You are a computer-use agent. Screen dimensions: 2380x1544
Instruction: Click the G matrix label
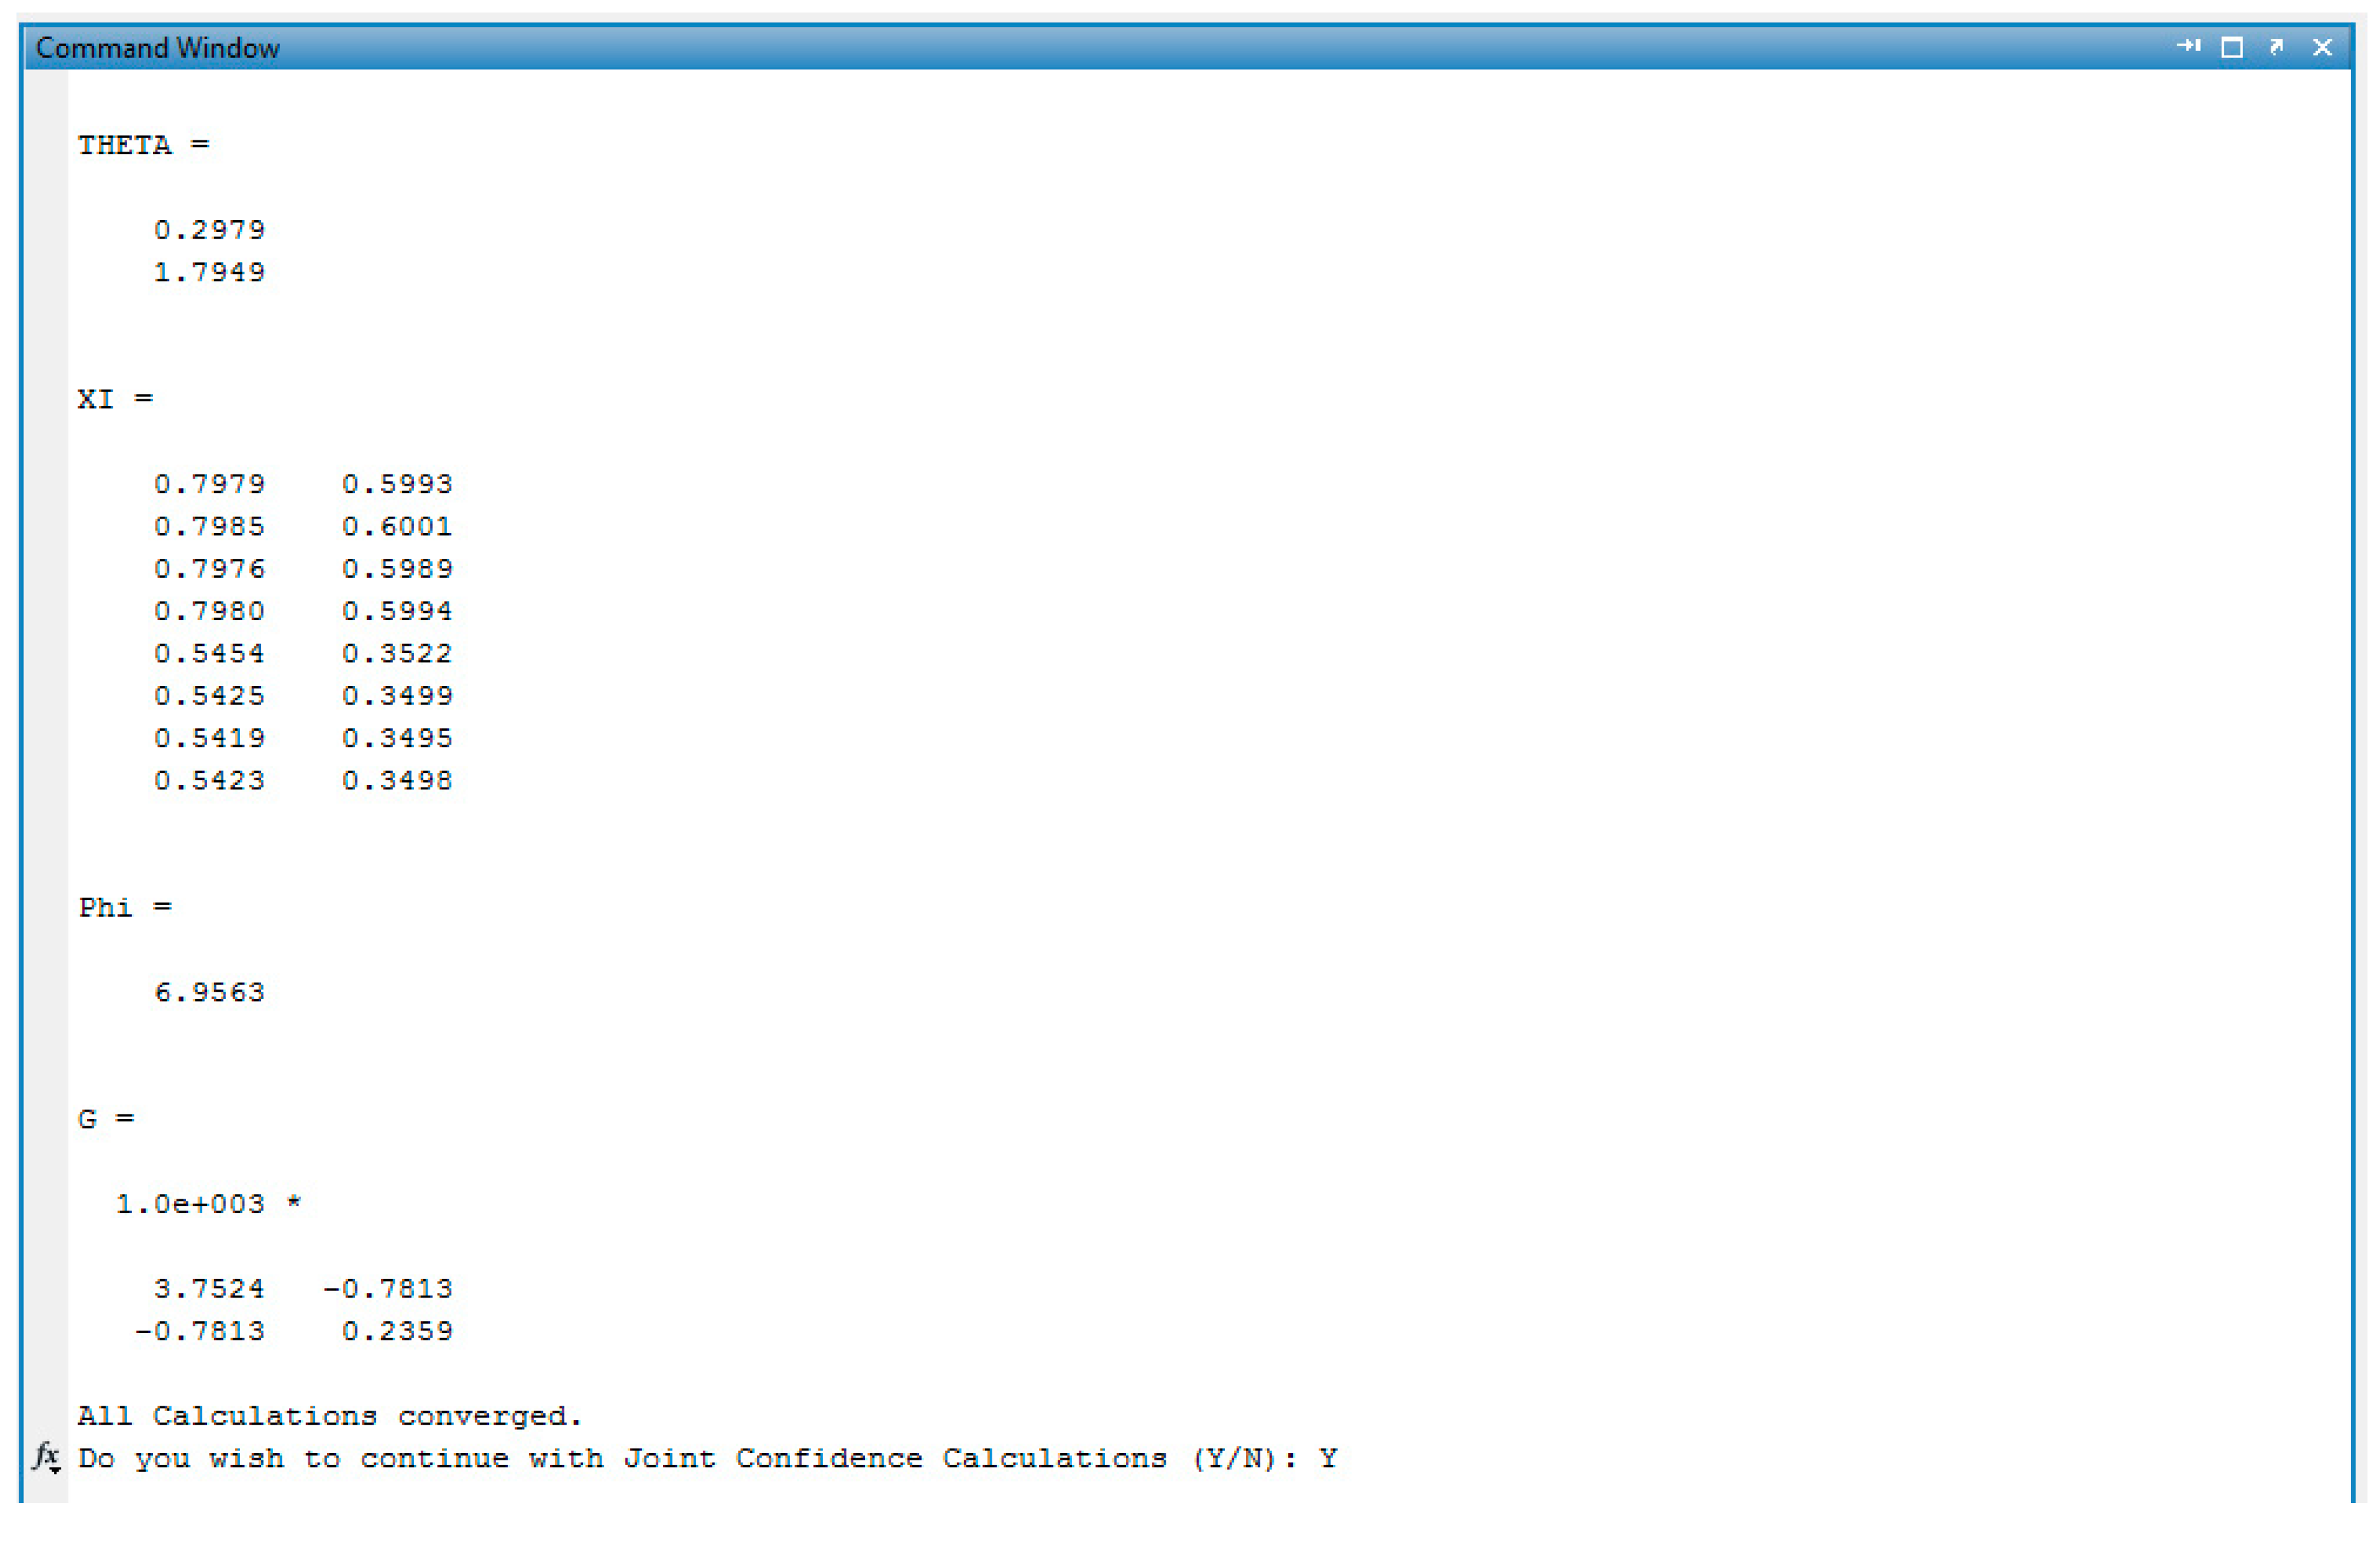88,1119
